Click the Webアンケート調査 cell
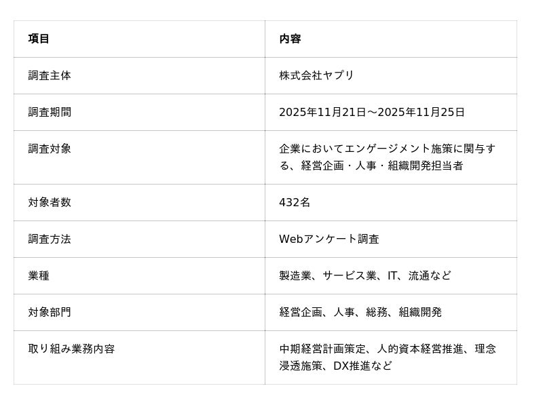The width and height of the screenshot is (543, 405). click(x=329, y=239)
